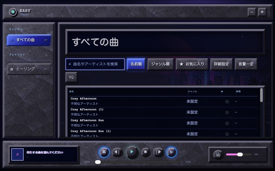Skip to the previous track
The height and width of the screenshot is (171, 275).
(117, 152)
